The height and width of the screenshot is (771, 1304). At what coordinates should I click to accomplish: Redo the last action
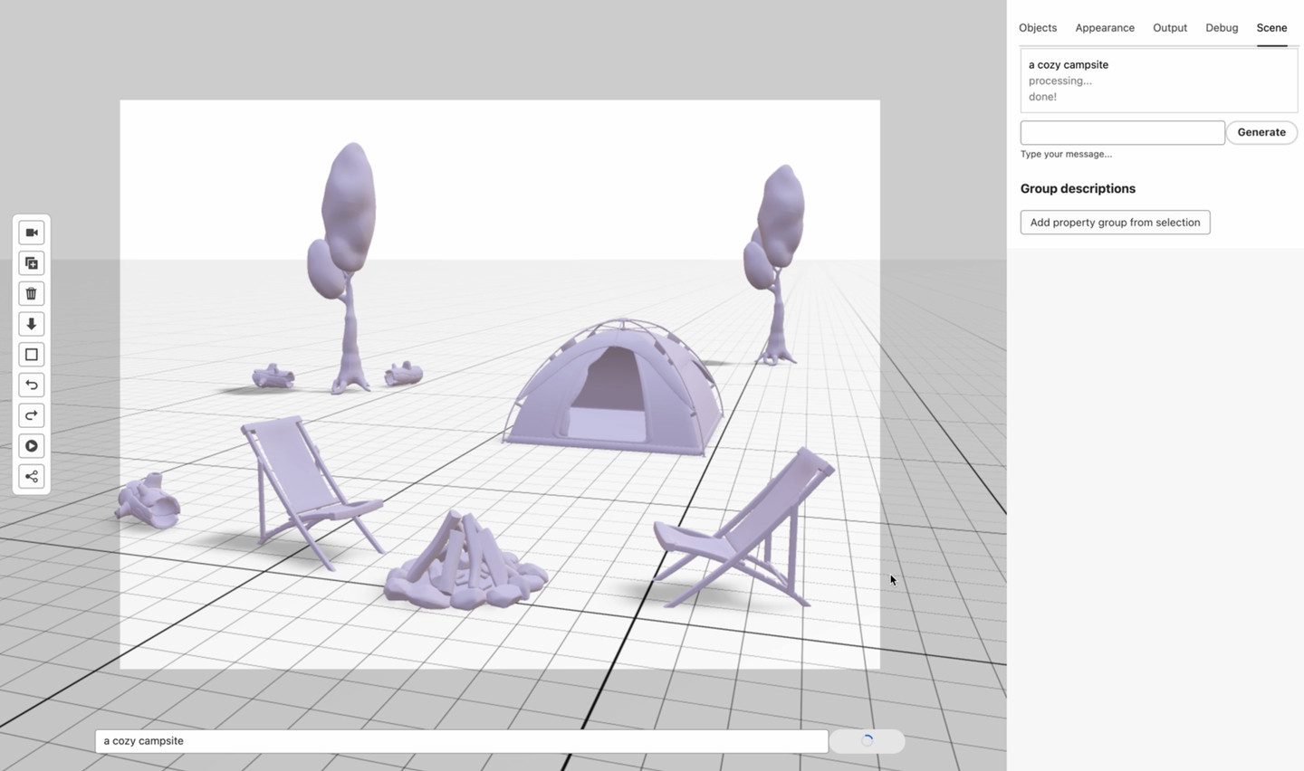click(32, 415)
